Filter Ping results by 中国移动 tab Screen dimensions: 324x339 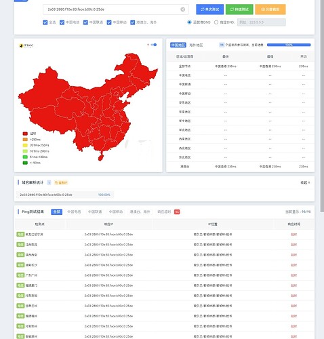pos(116,212)
